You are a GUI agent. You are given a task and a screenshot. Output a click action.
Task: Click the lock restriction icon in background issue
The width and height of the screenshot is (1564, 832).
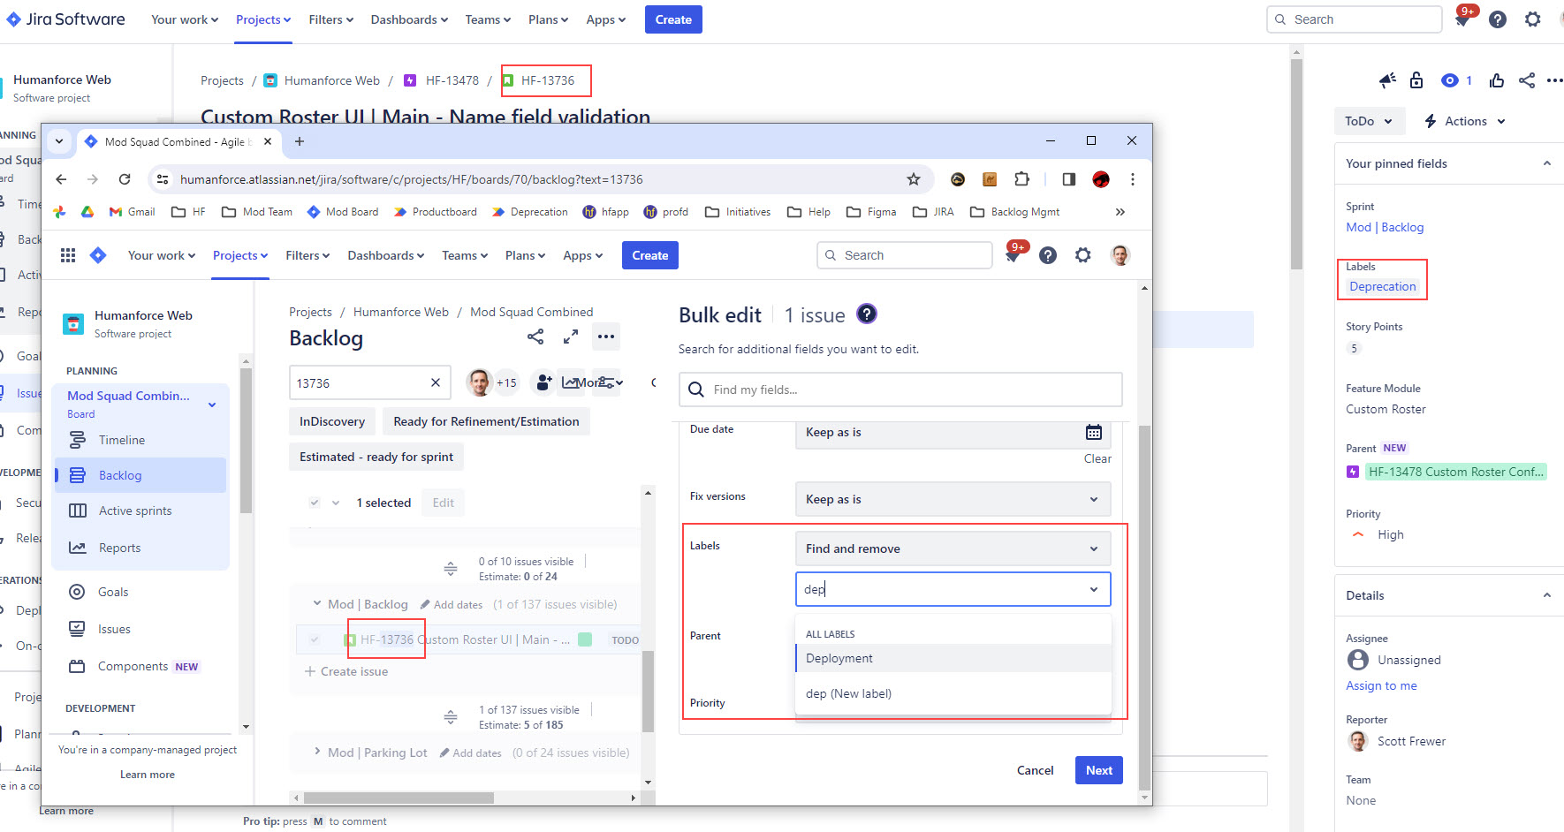[x=1416, y=80]
